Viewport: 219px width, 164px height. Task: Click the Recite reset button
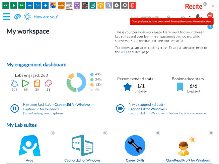pos(125,5)
